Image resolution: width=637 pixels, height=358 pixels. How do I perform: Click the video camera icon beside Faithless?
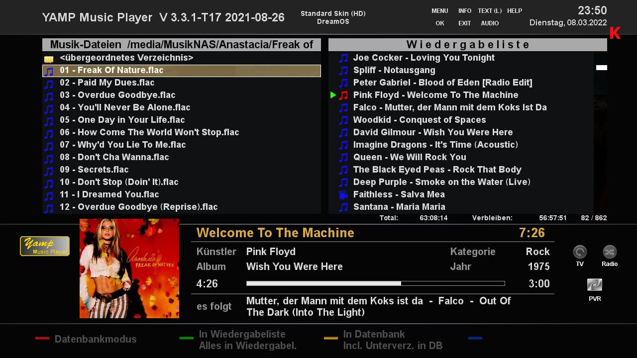pos(343,194)
